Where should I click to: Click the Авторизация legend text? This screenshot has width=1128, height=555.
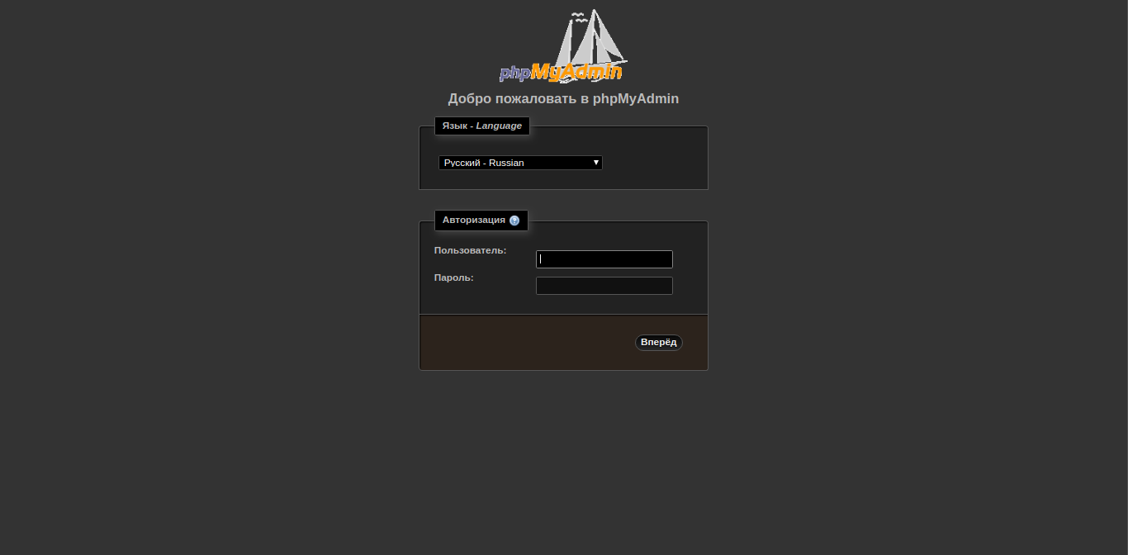point(474,221)
